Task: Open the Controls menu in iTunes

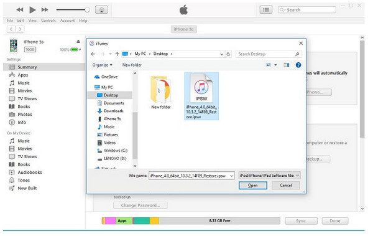Action: click(x=48, y=21)
